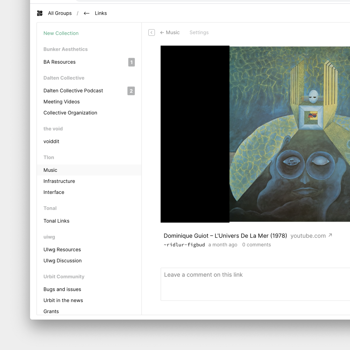
Task: Click the void group heading
Action: 53,129
